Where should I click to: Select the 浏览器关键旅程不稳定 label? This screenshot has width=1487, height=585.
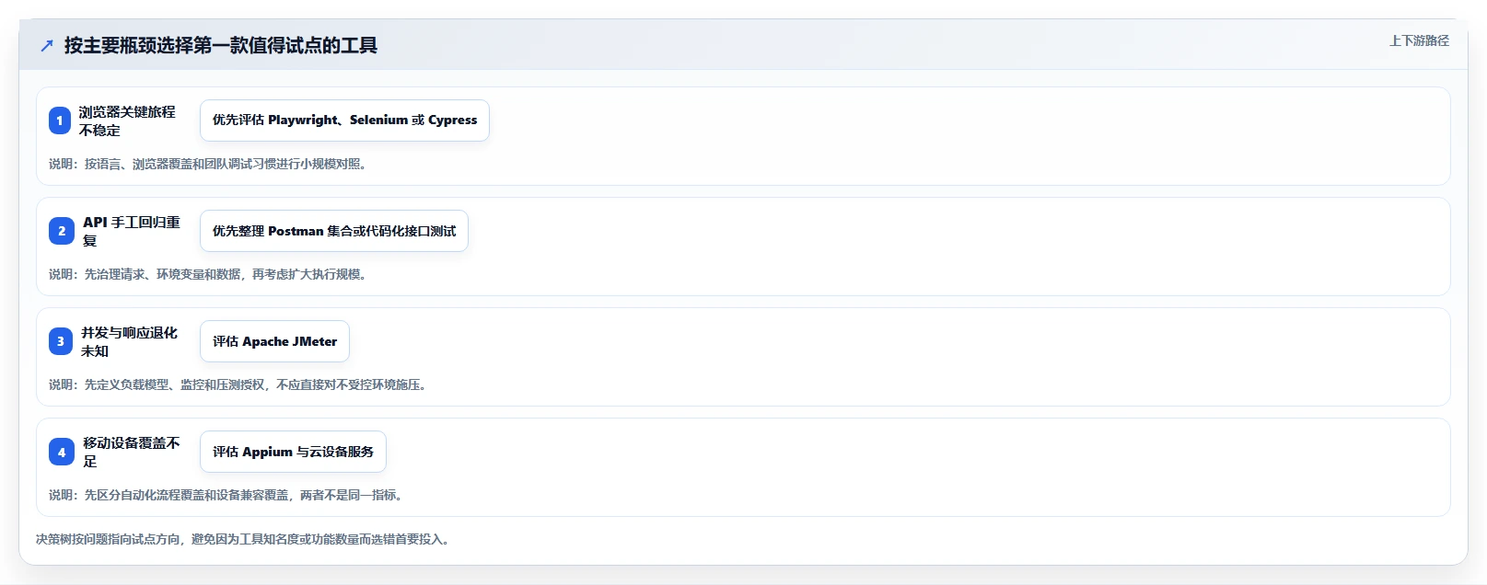tap(127, 120)
